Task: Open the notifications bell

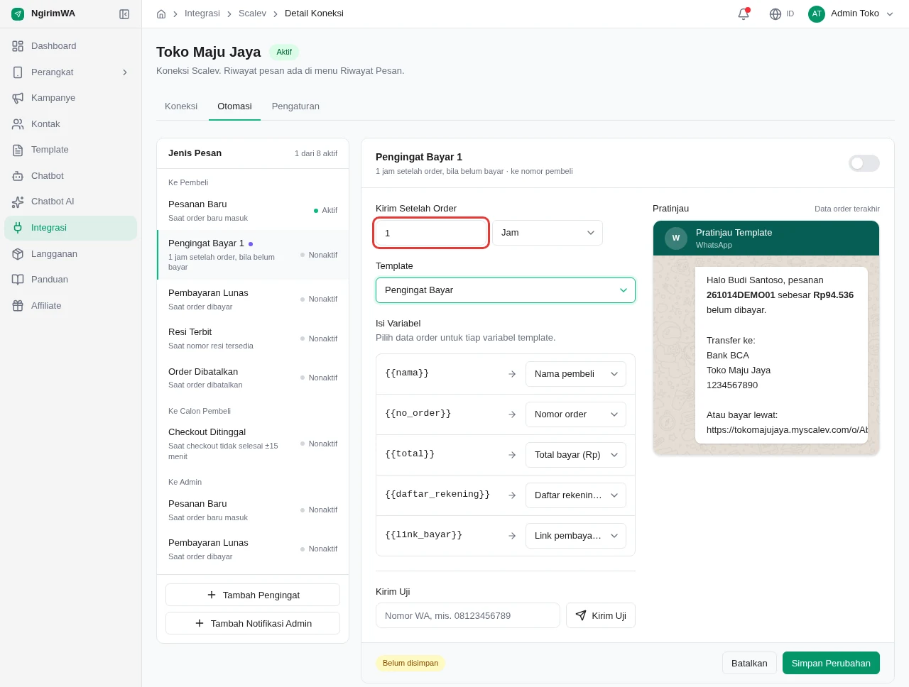Action: tap(744, 13)
